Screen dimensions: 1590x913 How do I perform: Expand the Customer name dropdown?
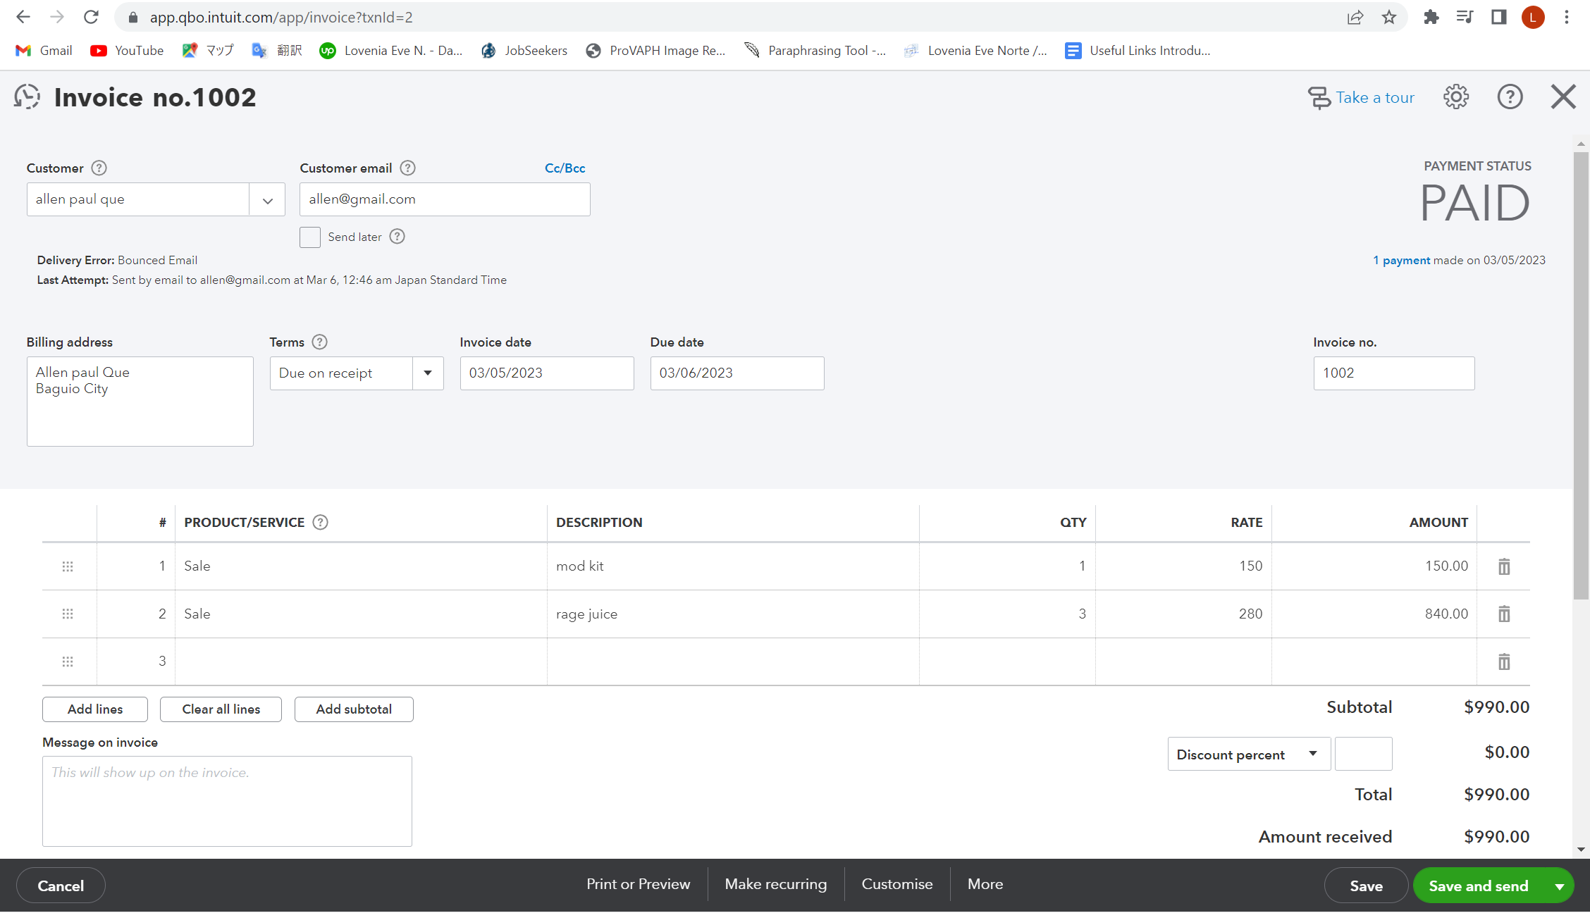267,201
